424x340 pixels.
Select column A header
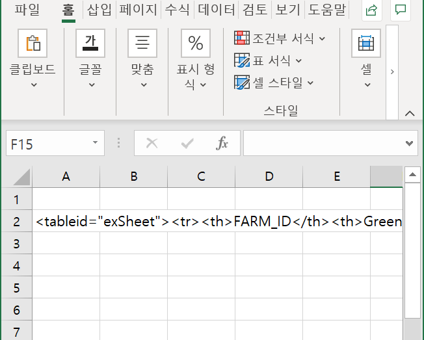click(66, 177)
